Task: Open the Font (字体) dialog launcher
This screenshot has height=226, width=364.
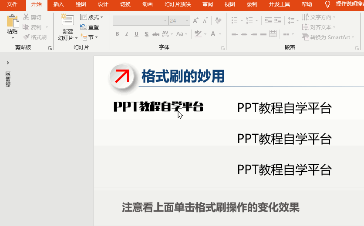Action: (x=223, y=48)
